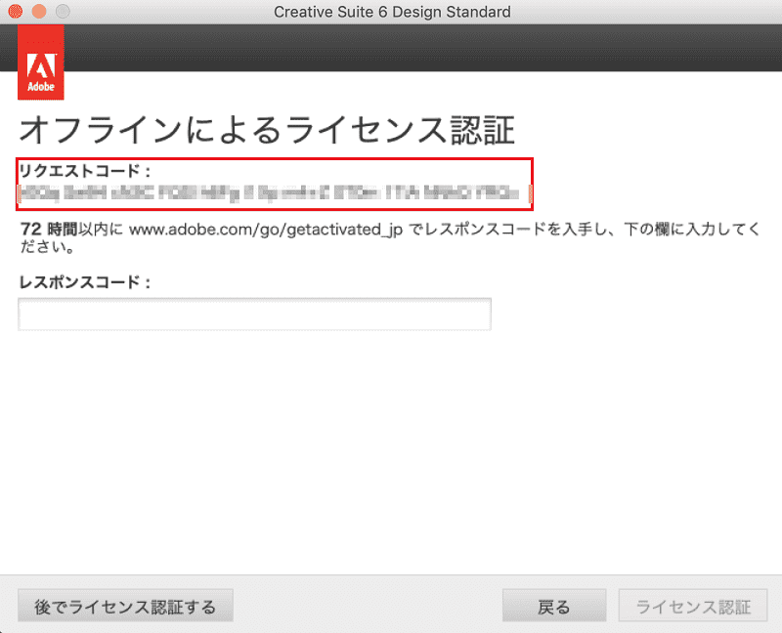
Task: Click the ライセンス認証 button
Action: pos(693,606)
